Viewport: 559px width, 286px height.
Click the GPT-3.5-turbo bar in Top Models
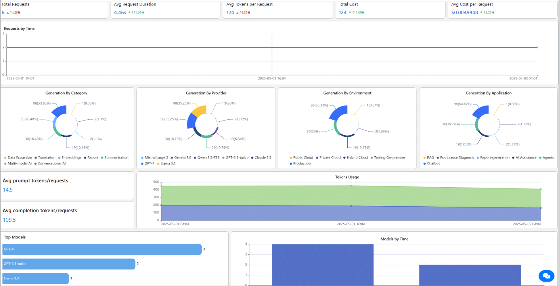[69, 264]
